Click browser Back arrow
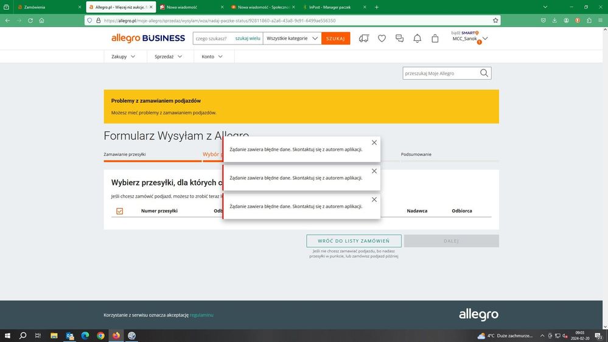Image resolution: width=608 pixels, height=342 pixels. [7, 20]
